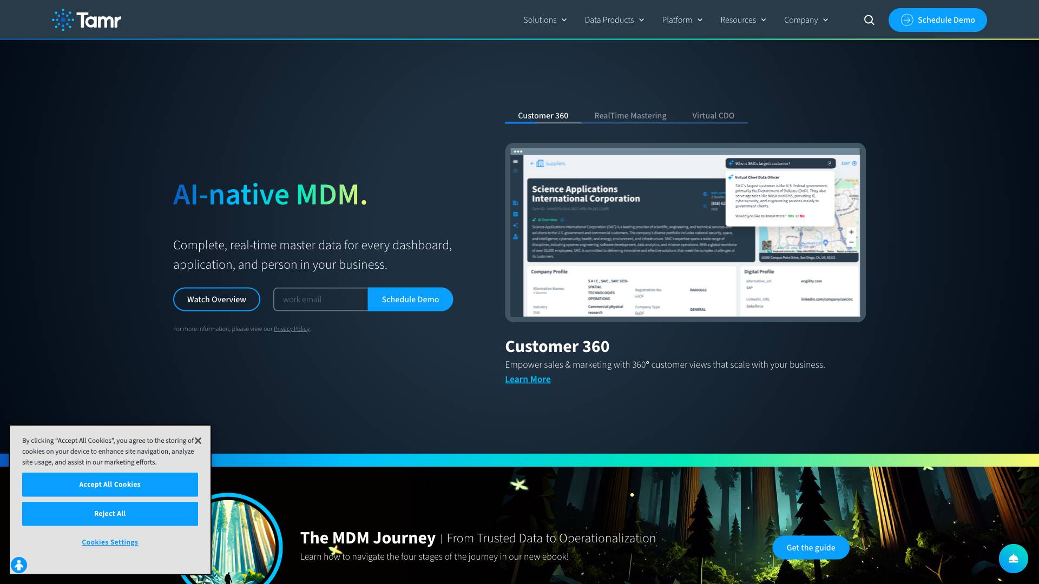Click the accessibility icon in the bottom left
Viewport: 1039px width, 584px height.
pyautogui.click(x=19, y=565)
